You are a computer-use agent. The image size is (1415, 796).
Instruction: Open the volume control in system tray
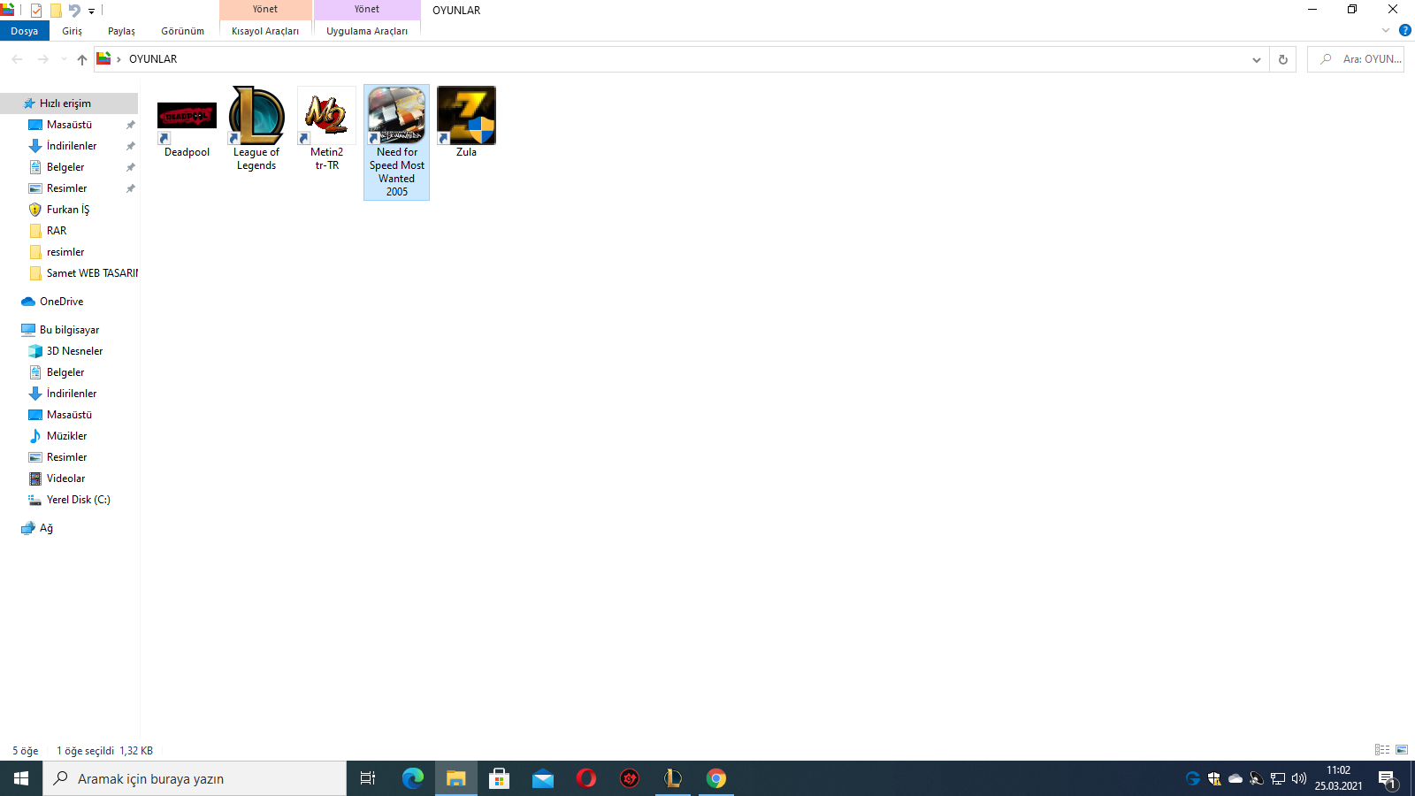(x=1299, y=778)
